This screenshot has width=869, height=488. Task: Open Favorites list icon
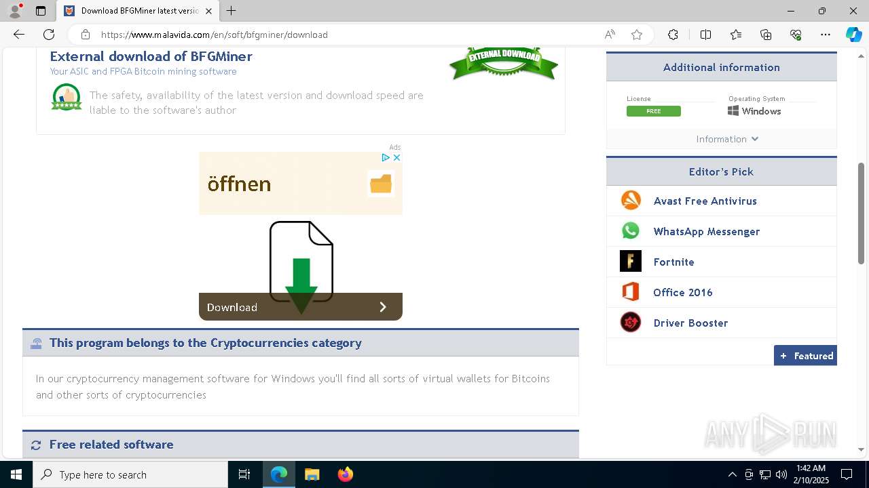736,35
